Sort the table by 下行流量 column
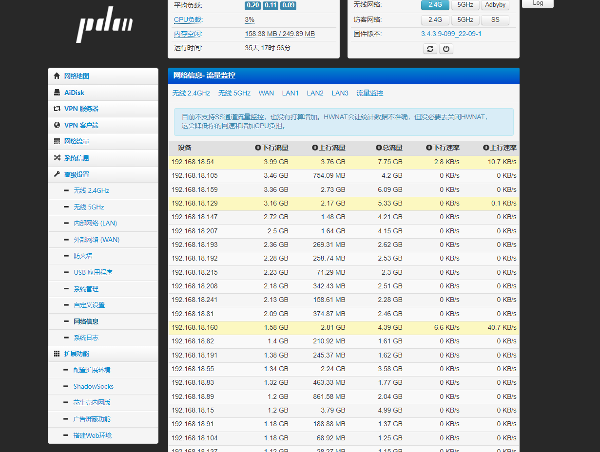The width and height of the screenshot is (600, 452). click(x=271, y=148)
